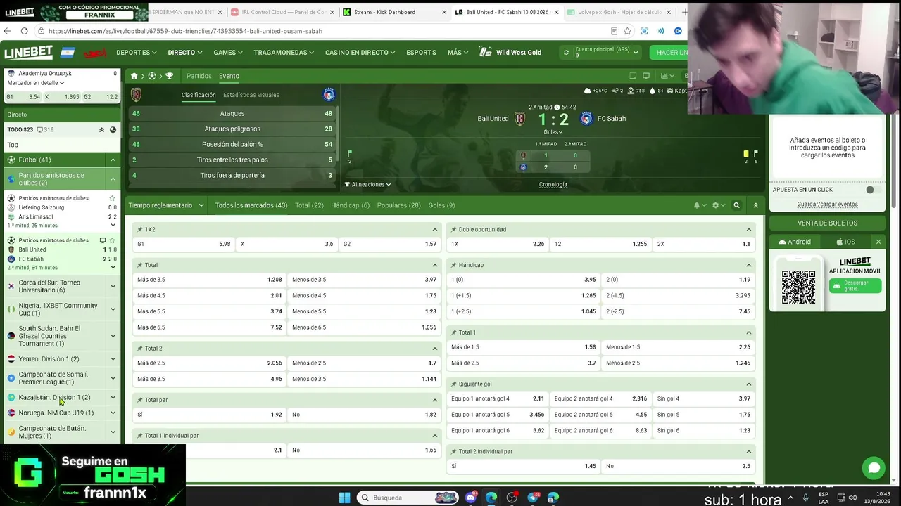Click the monitor icon on the Bali United match
Viewport: 901px width, 506px height.
click(103, 240)
